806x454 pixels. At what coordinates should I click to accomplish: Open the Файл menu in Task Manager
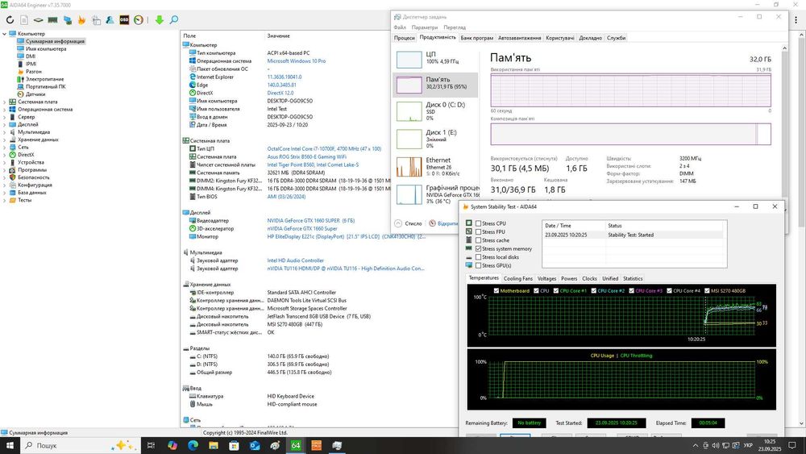pos(400,27)
